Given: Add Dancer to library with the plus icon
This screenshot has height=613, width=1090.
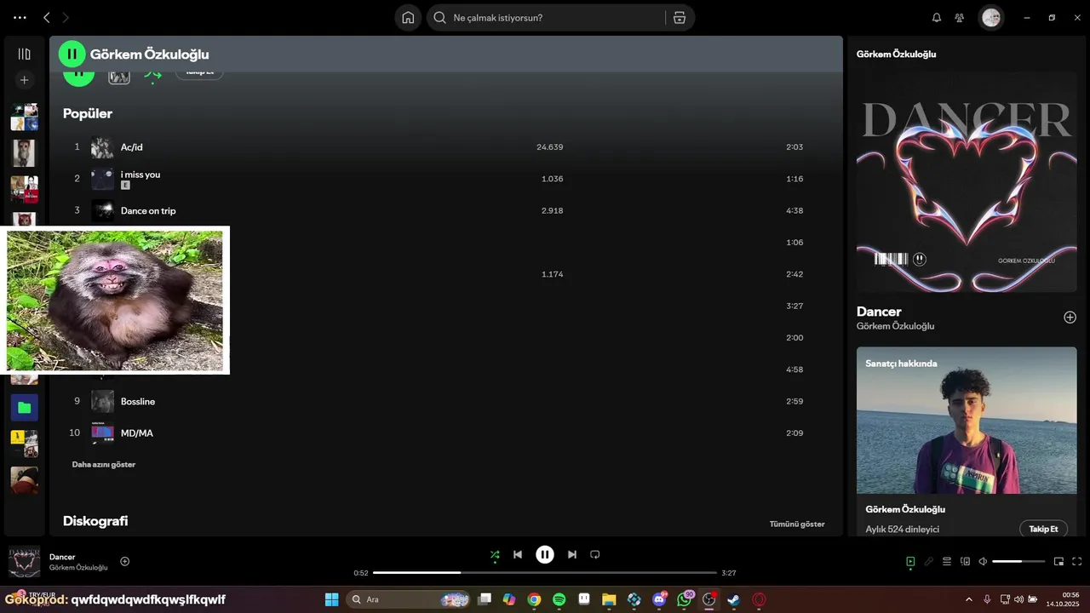Looking at the screenshot, I should point(1070,318).
